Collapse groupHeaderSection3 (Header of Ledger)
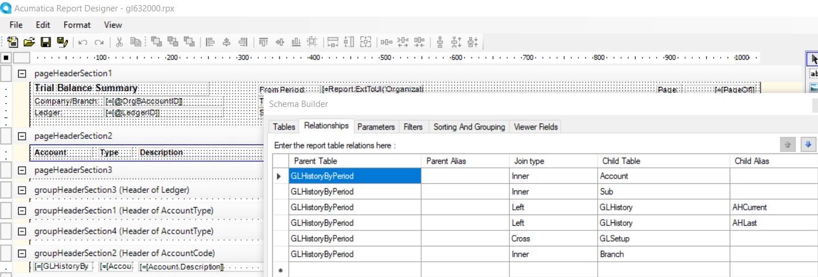Viewport: 818px width, 277px height. [22, 190]
